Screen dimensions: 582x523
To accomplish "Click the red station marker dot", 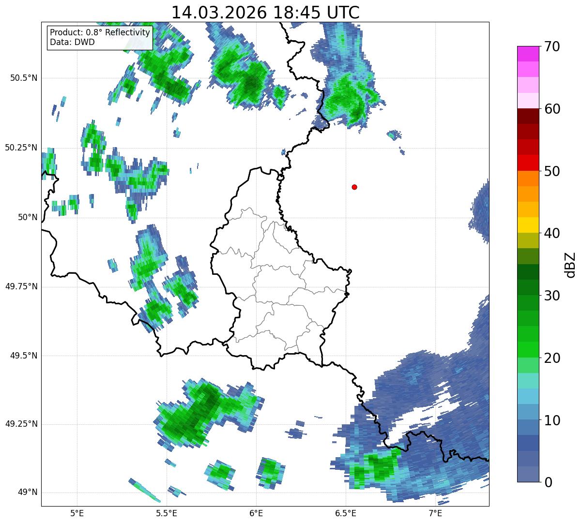I will tap(354, 187).
